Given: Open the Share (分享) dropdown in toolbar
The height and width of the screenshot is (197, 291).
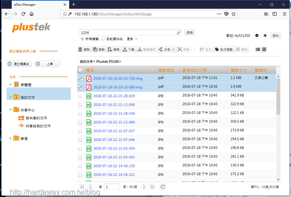Looking at the screenshot, I should 167,49.
